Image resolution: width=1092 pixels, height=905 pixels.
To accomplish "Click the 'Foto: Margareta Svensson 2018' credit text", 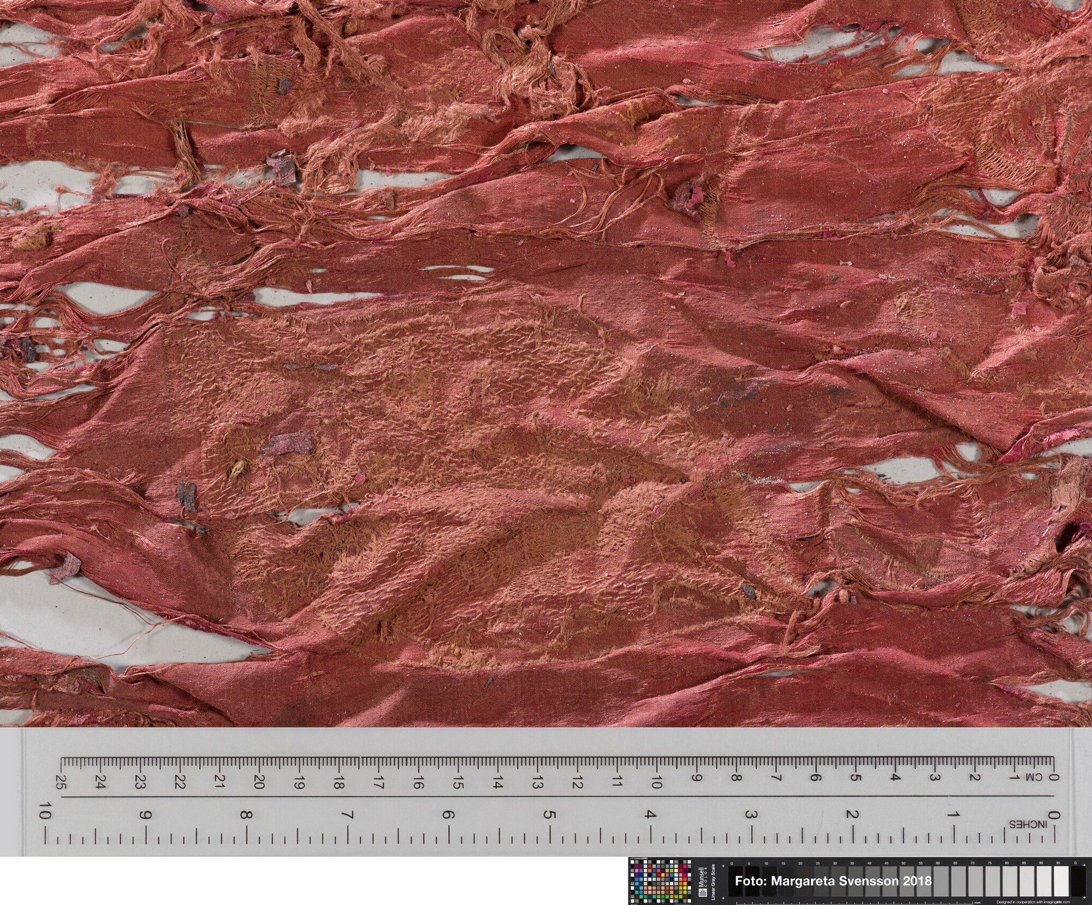I will 833,881.
